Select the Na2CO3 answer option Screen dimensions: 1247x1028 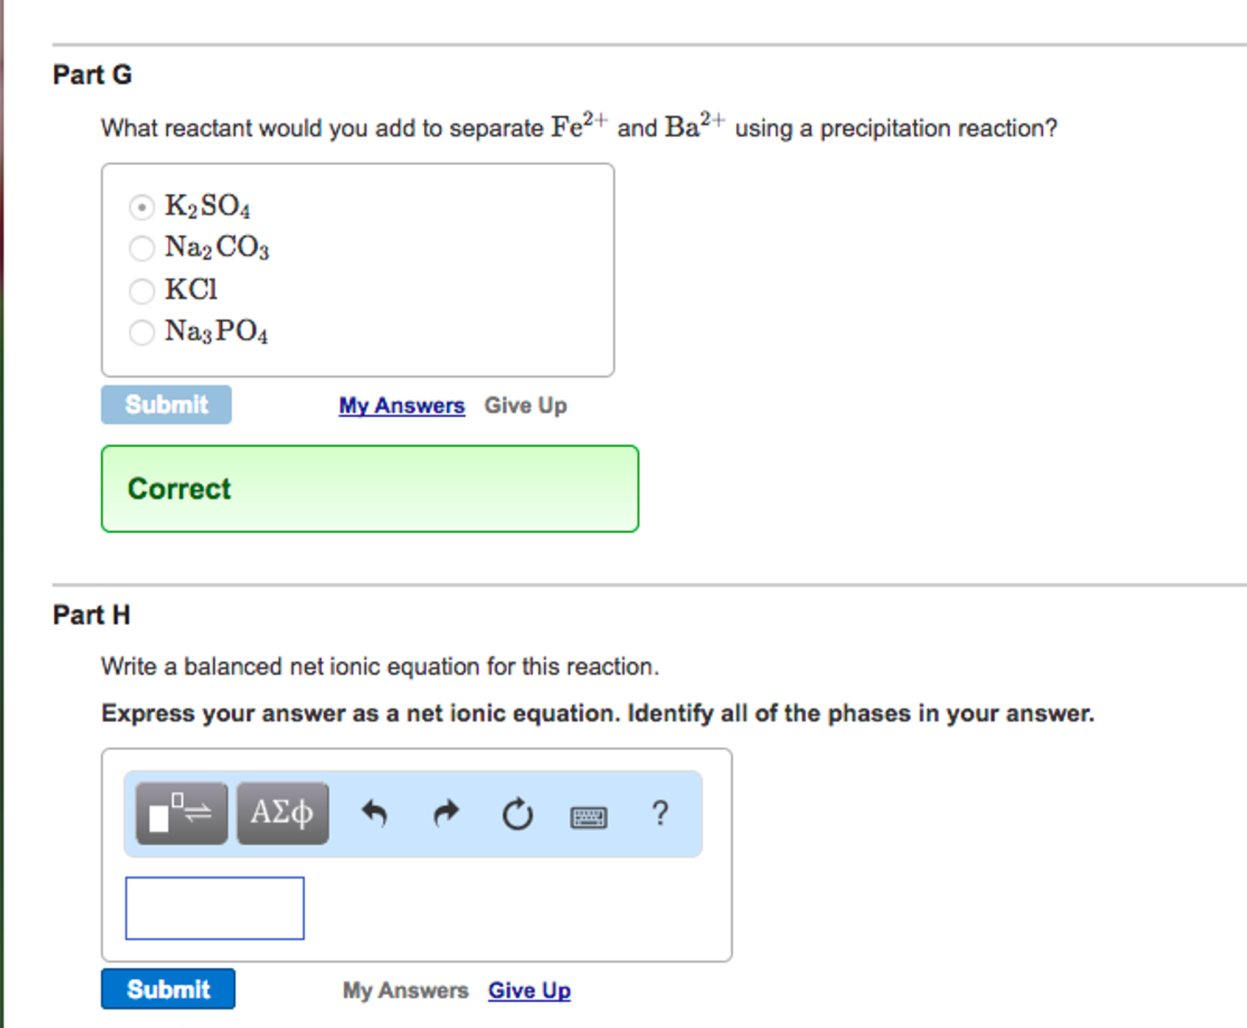click(142, 249)
